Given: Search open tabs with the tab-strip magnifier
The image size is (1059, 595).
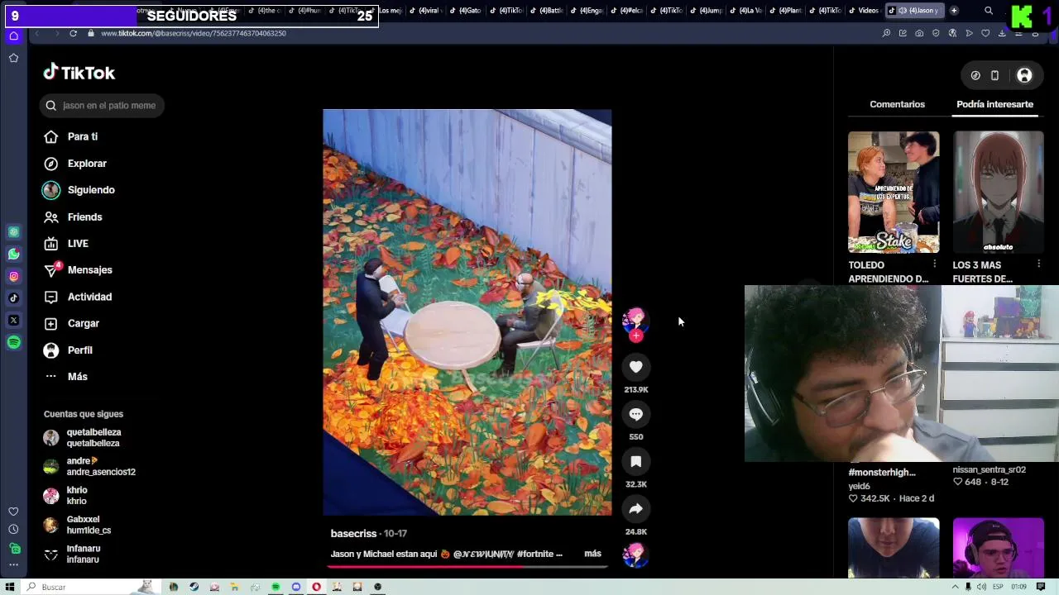Looking at the screenshot, I should coord(989,11).
